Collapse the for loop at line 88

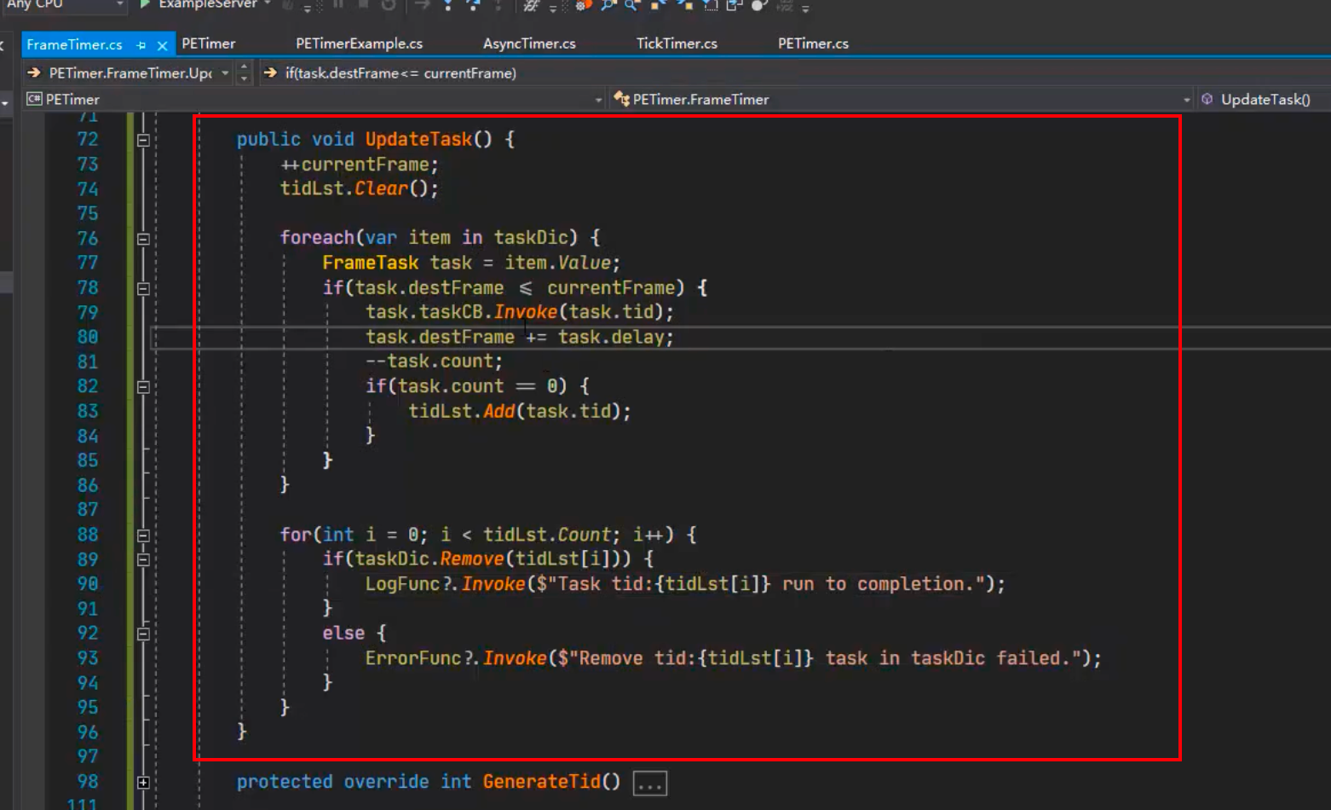[143, 535]
